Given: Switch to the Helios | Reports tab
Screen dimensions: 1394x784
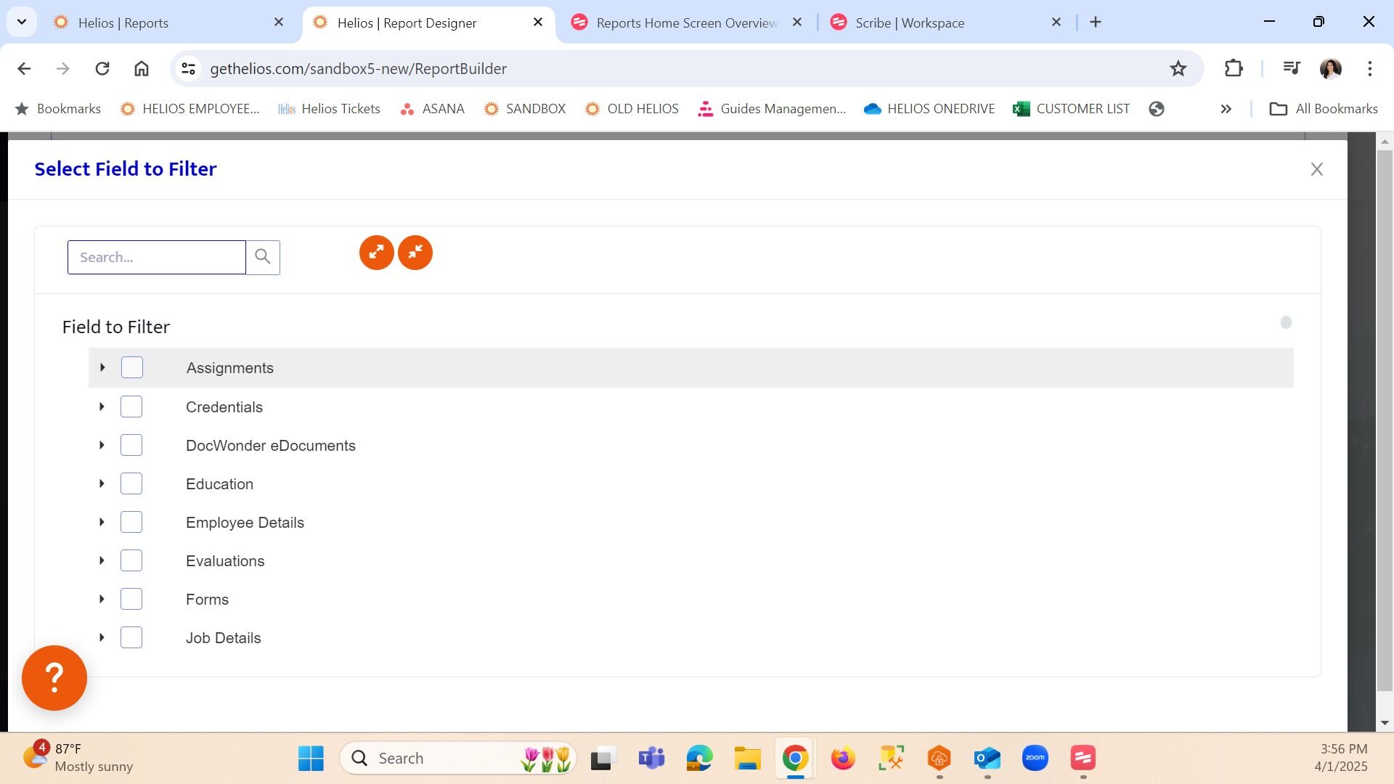Looking at the screenshot, I should point(123,23).
